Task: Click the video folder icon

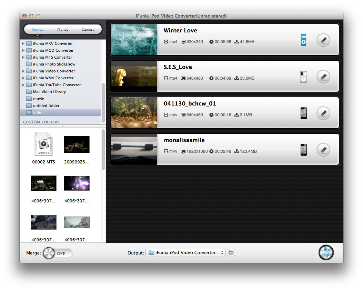Action: pos(29,112)
